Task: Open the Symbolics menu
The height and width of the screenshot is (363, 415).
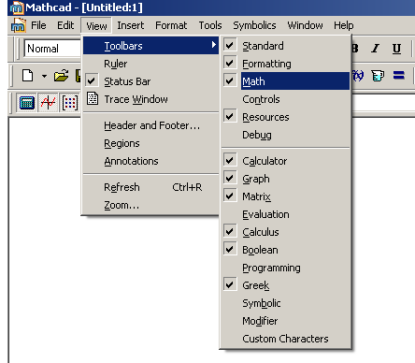Action: [254, 25]
